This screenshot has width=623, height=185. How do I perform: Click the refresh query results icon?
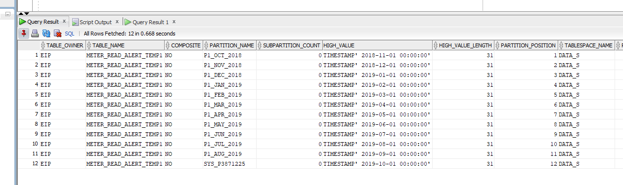pos(46,34)
